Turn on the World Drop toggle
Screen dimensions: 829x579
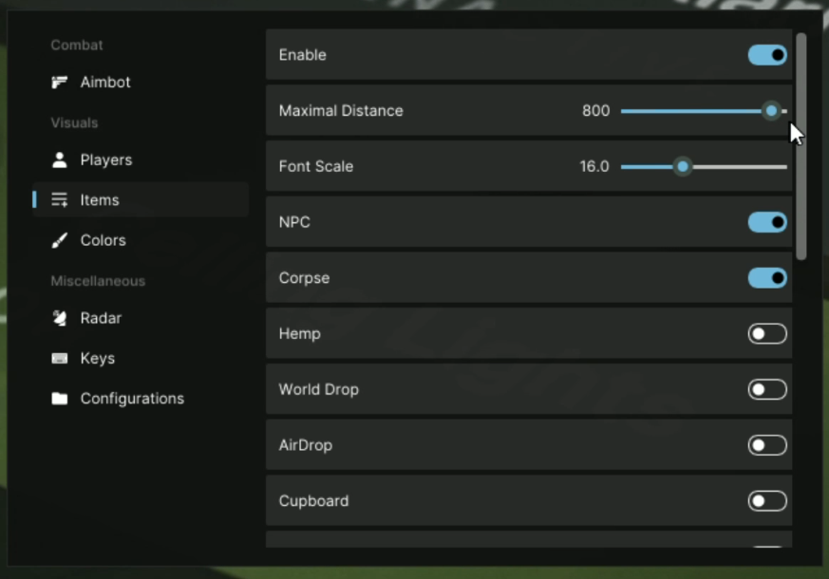tap(767, 389)
